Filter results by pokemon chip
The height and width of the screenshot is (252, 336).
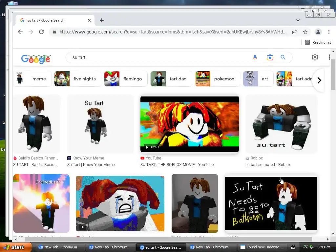pyautogui.click(x=218, y=79)
